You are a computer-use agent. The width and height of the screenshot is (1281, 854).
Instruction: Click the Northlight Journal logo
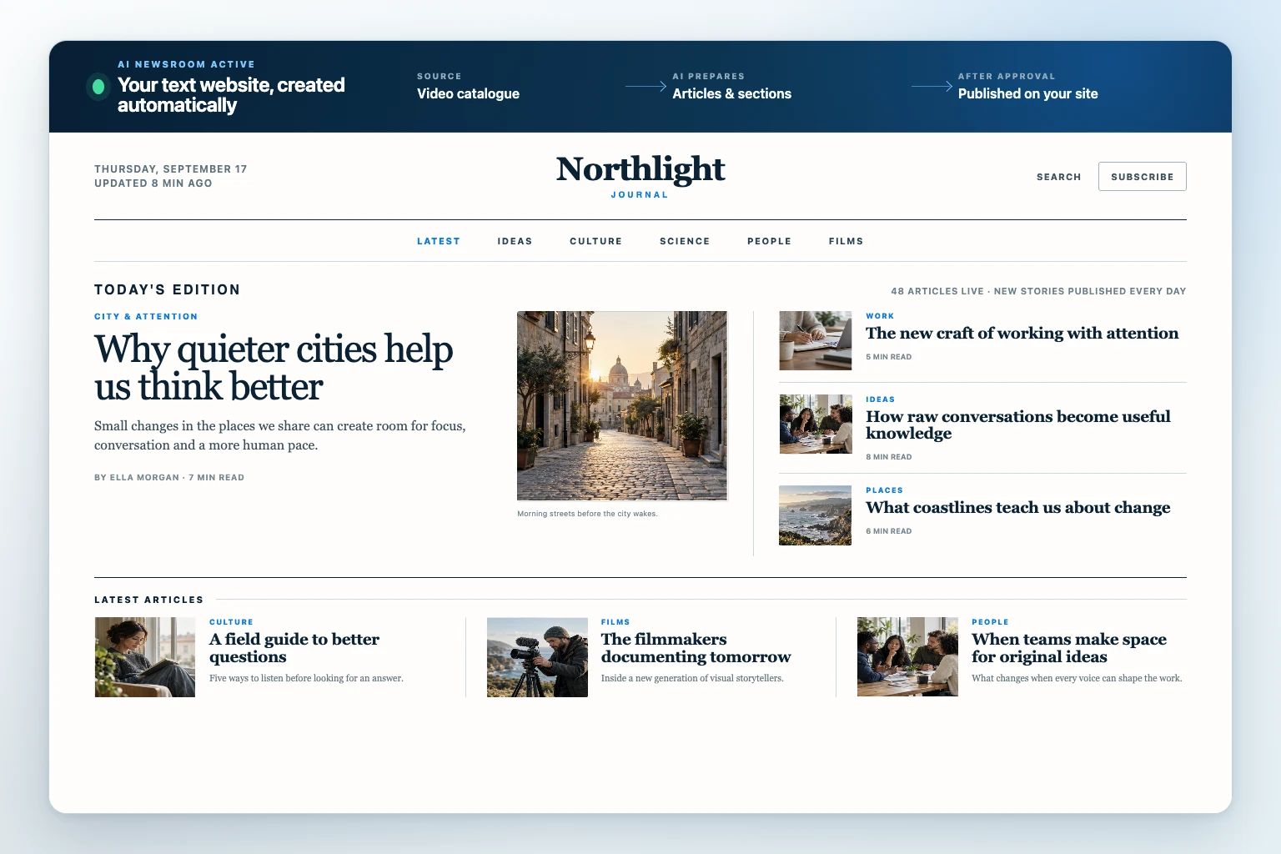pyautogui.click(x=640, y=175)
